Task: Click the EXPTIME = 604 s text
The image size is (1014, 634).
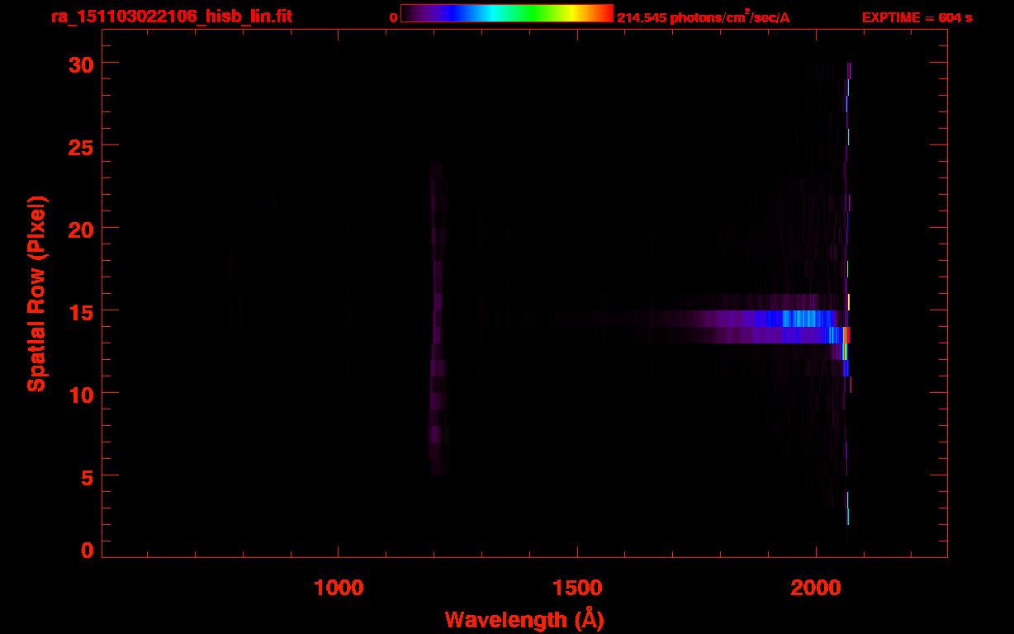Action: pos(917,17)
